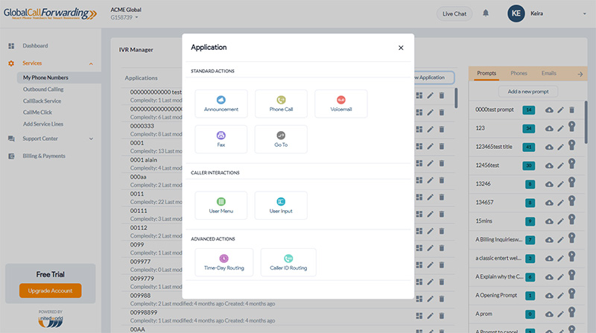Image resolution: width=596 pixels, height=333 pixels.
Task: Choose the User Input interaction
Action: pos(281,206)
